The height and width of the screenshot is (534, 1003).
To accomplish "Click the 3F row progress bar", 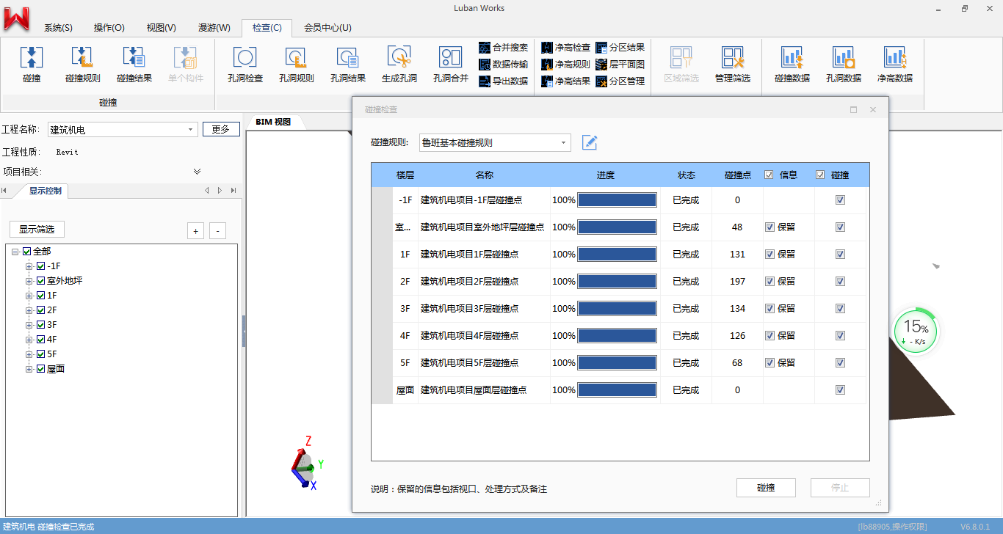I will click(617, 309).
